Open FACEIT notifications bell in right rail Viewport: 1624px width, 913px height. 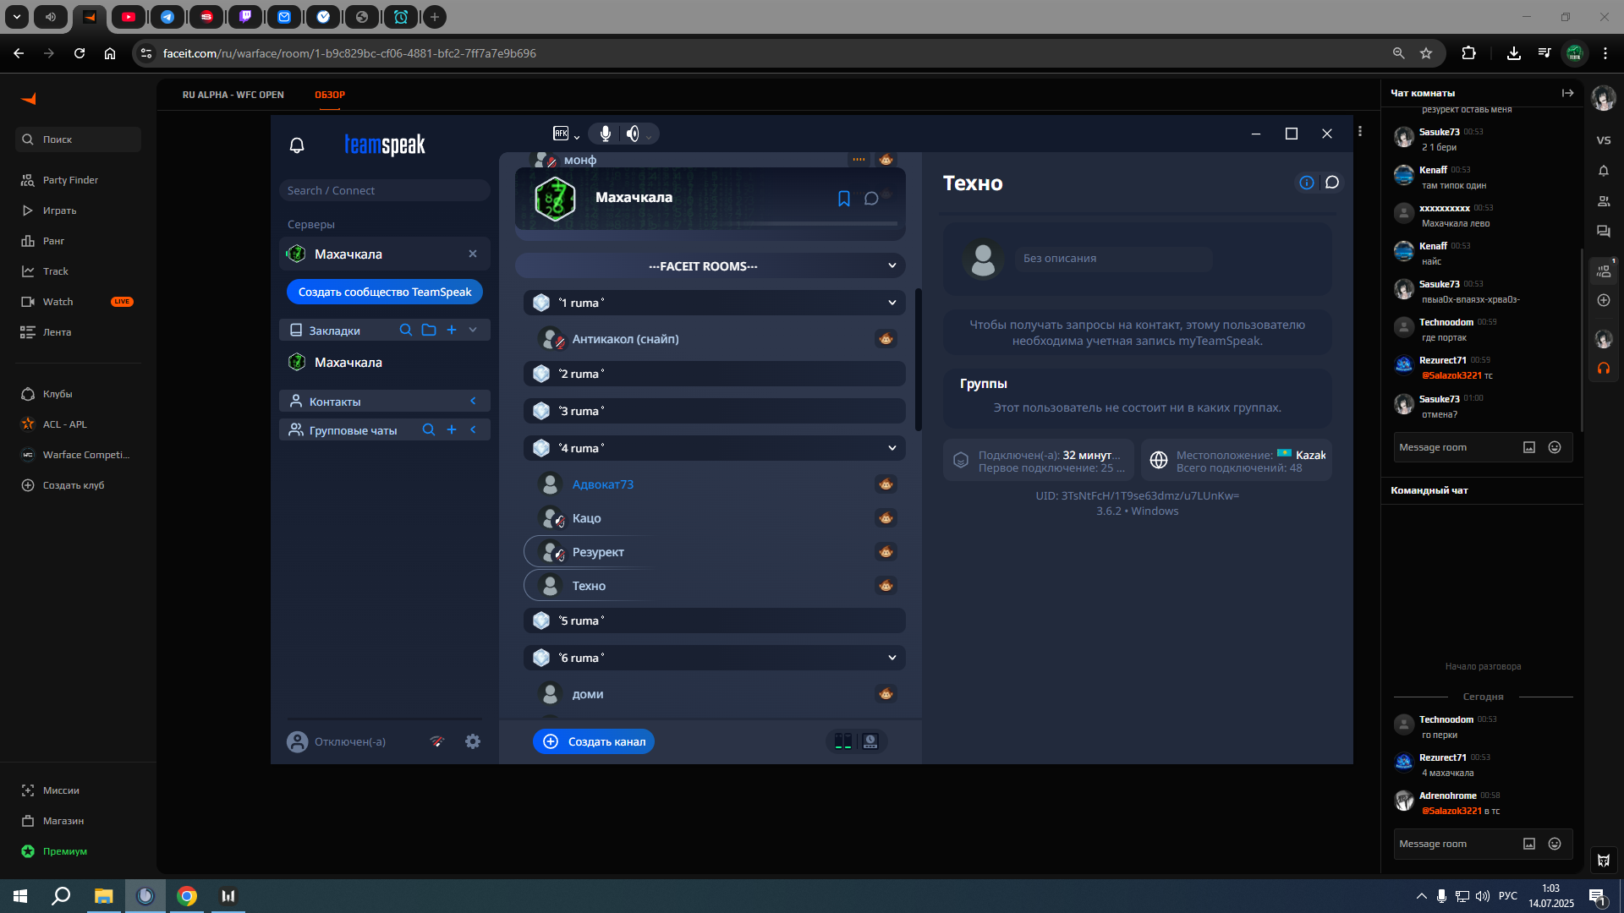[1604, 171]
